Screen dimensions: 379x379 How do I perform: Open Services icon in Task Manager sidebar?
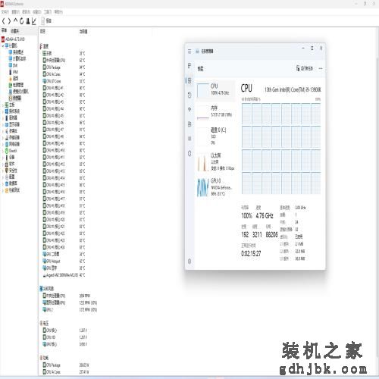(x=189, y=153)
